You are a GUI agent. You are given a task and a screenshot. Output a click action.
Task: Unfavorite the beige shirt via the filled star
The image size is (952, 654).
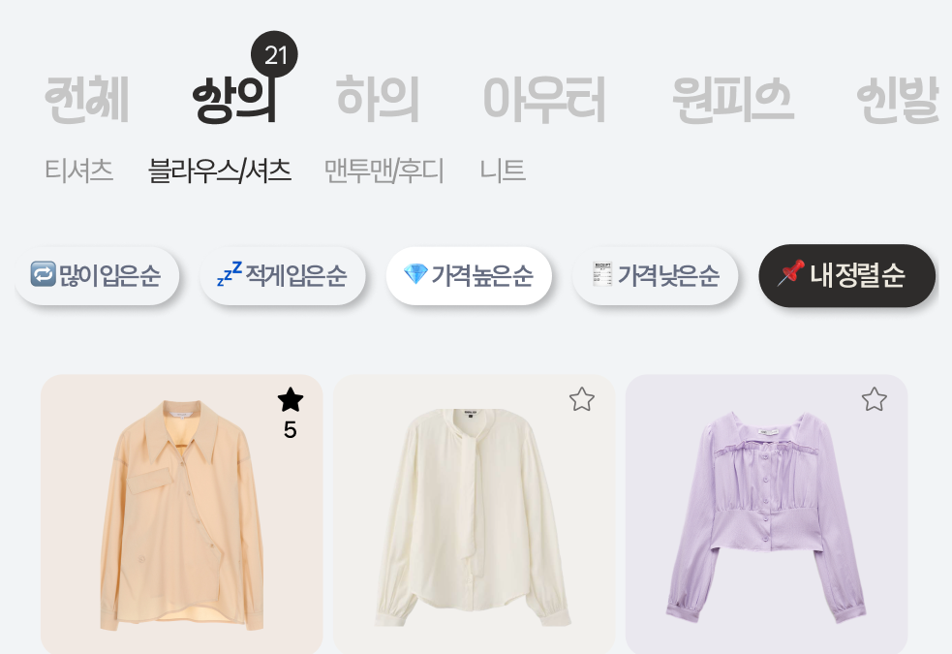tap(291, 400)
